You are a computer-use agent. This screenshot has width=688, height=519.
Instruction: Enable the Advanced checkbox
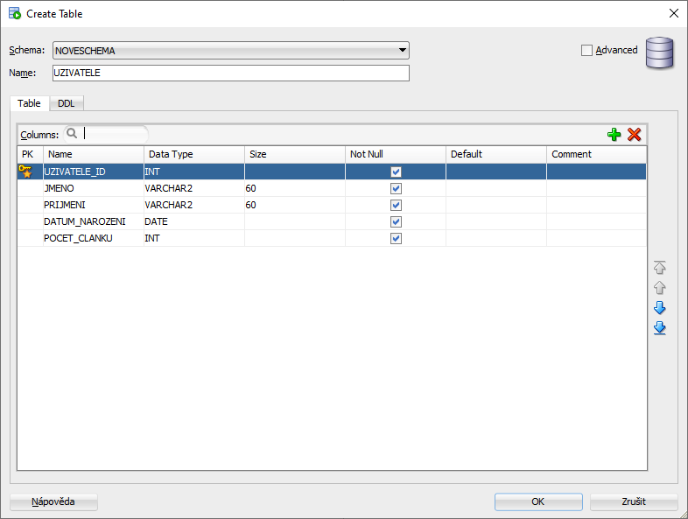[587, 50]
